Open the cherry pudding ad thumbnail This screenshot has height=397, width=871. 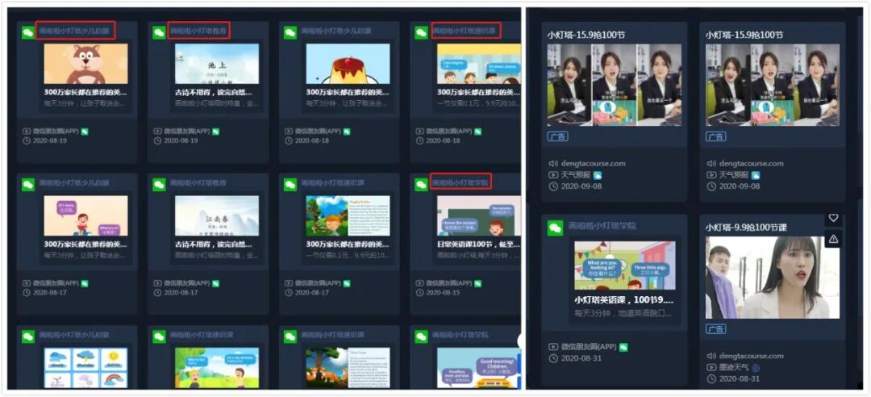pos(348,64)
